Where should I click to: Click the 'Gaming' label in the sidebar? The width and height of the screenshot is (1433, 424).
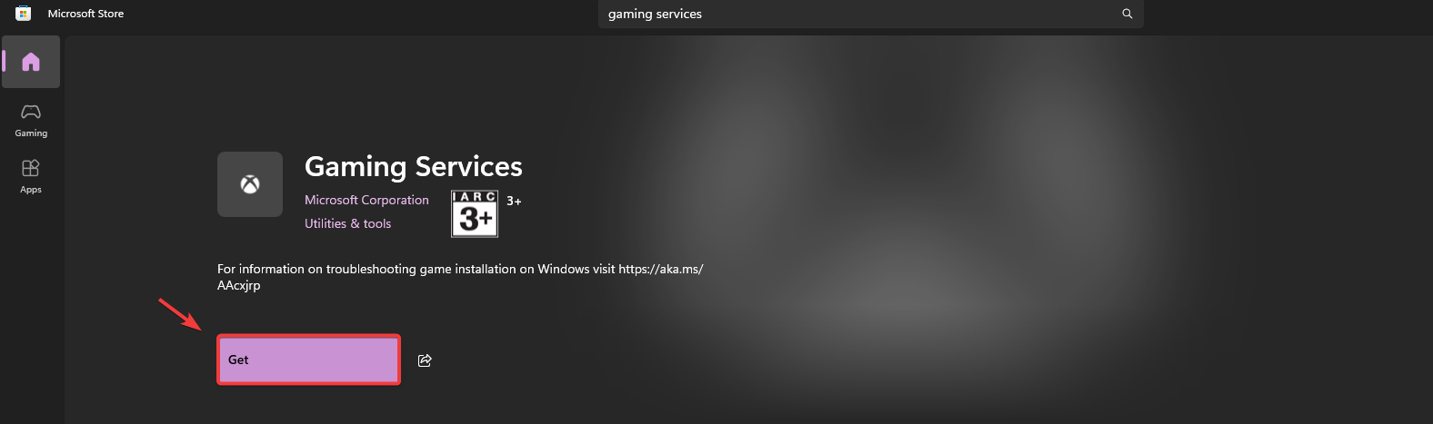coord(31,133)
